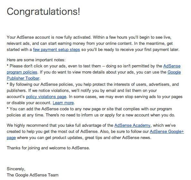Click the 'Thanks for joining and welcome' sentence
The image size is (191, 180).
coord(48,148)
